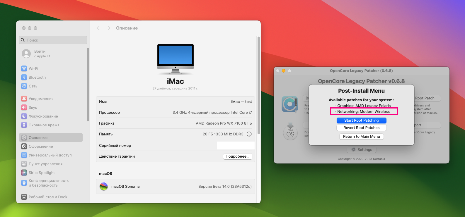Image resolution: width=465 pixels, height=217 pixels.
Task: Click Revert Root Patches button
Action: click(x=362, y=128)
